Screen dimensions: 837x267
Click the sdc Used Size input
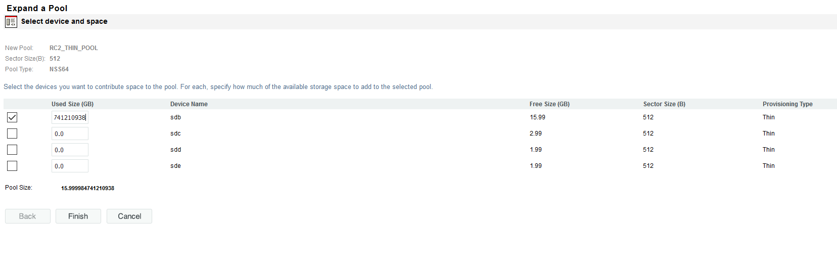pyautogui.click(x=70, y=134)
